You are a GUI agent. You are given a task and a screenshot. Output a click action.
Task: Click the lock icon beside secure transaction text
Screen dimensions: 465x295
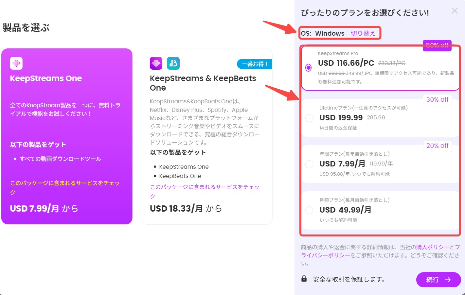pos(304,279)
